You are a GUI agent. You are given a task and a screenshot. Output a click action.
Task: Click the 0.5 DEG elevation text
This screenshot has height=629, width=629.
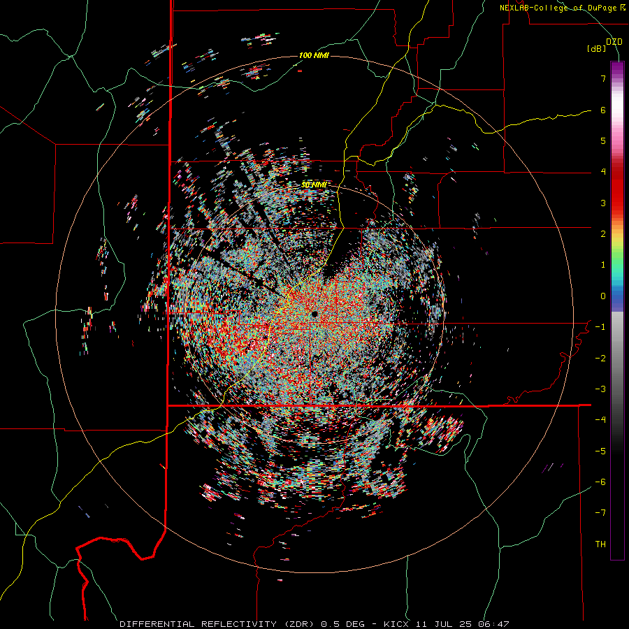[x=342, y=624]
